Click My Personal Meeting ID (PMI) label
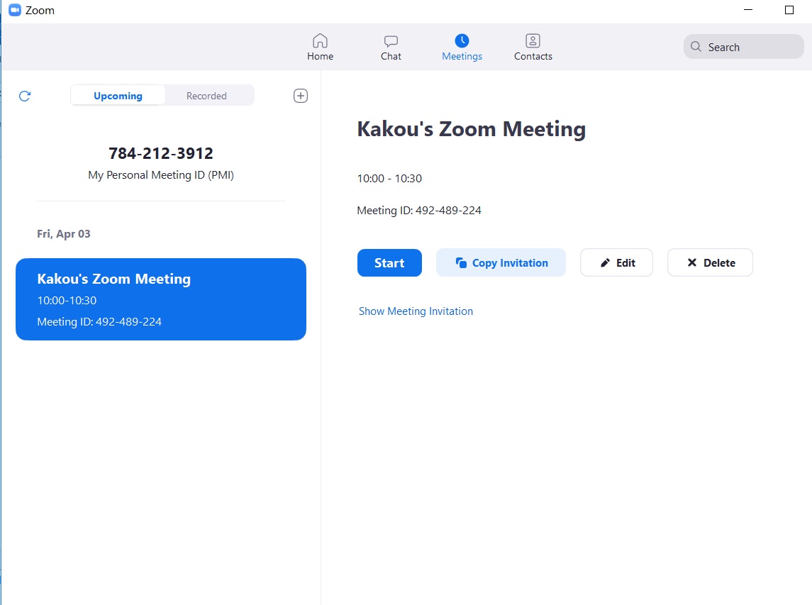The height and width of the screenshot is (605, 812). pos(160,175)
